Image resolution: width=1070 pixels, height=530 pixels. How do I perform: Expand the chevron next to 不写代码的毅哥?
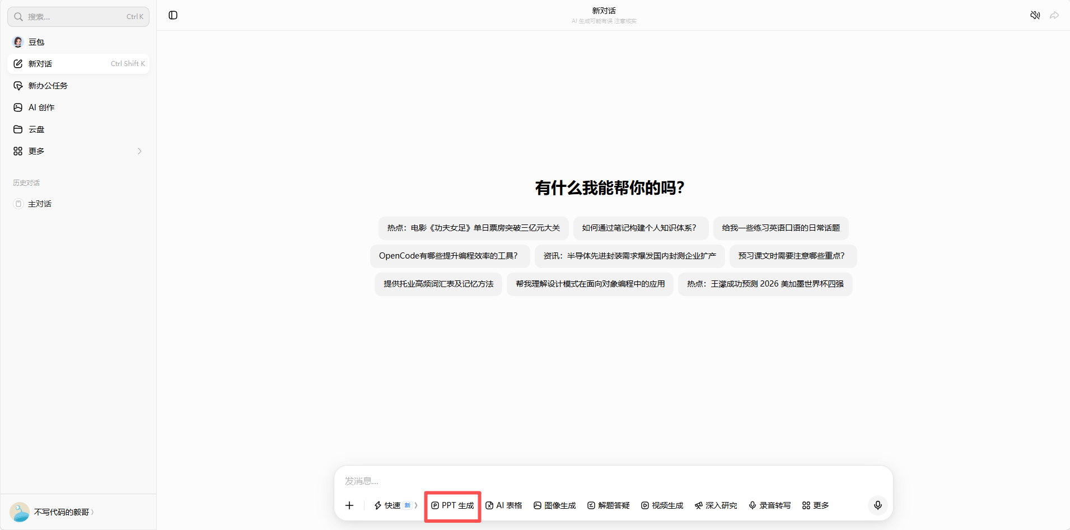(92, 512)
